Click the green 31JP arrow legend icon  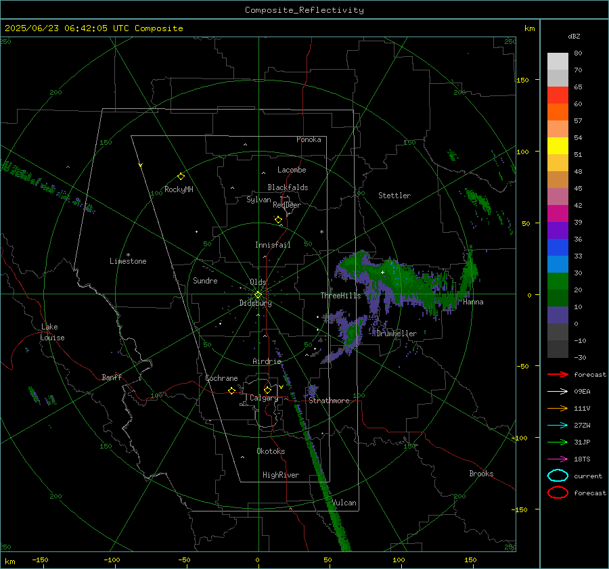(558, 442)
